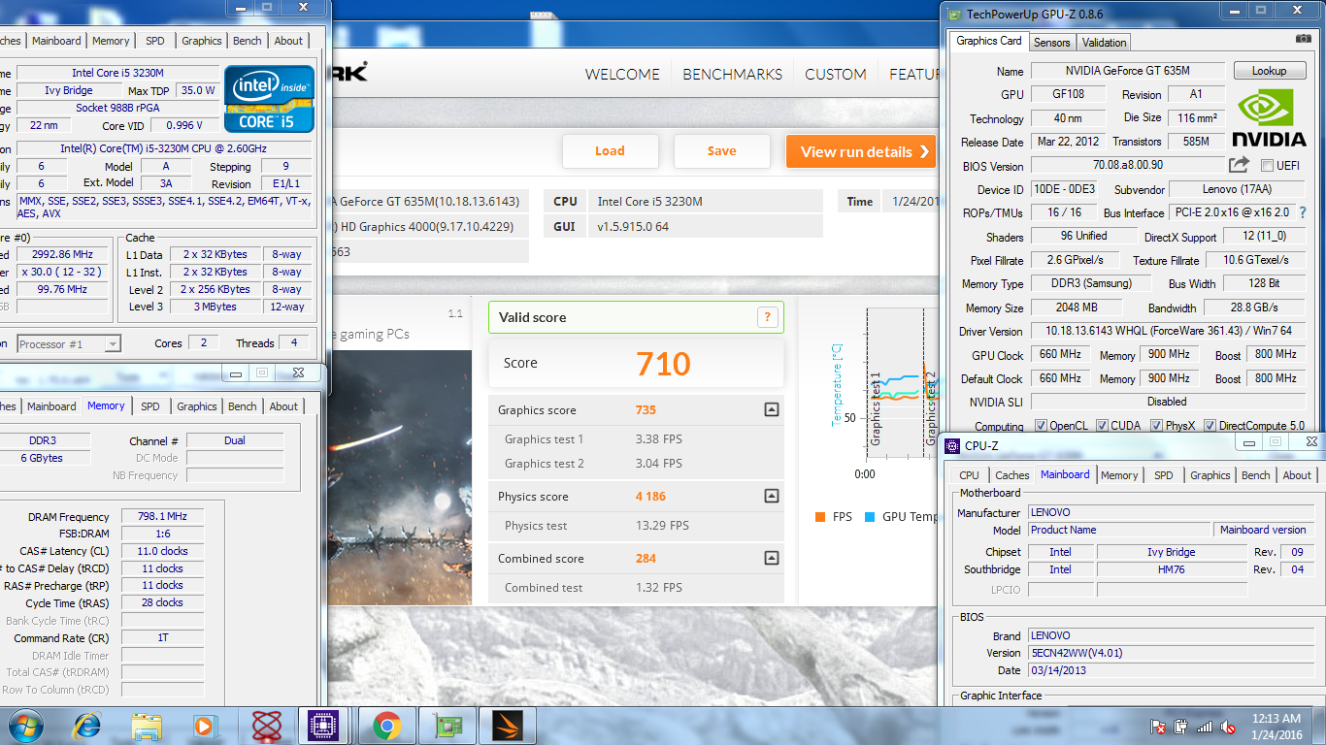Click the GPU-Z screenshot camera icon
The image size is (1326, 745).
1303,39
